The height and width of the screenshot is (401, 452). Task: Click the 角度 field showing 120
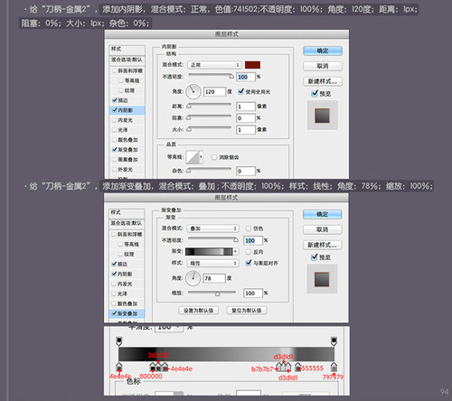coord(214,92)
